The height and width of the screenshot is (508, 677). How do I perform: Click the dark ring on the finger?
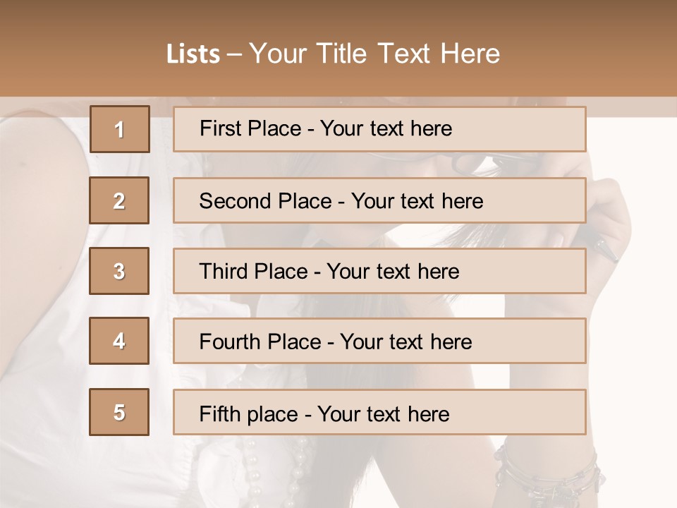point(604,250)
